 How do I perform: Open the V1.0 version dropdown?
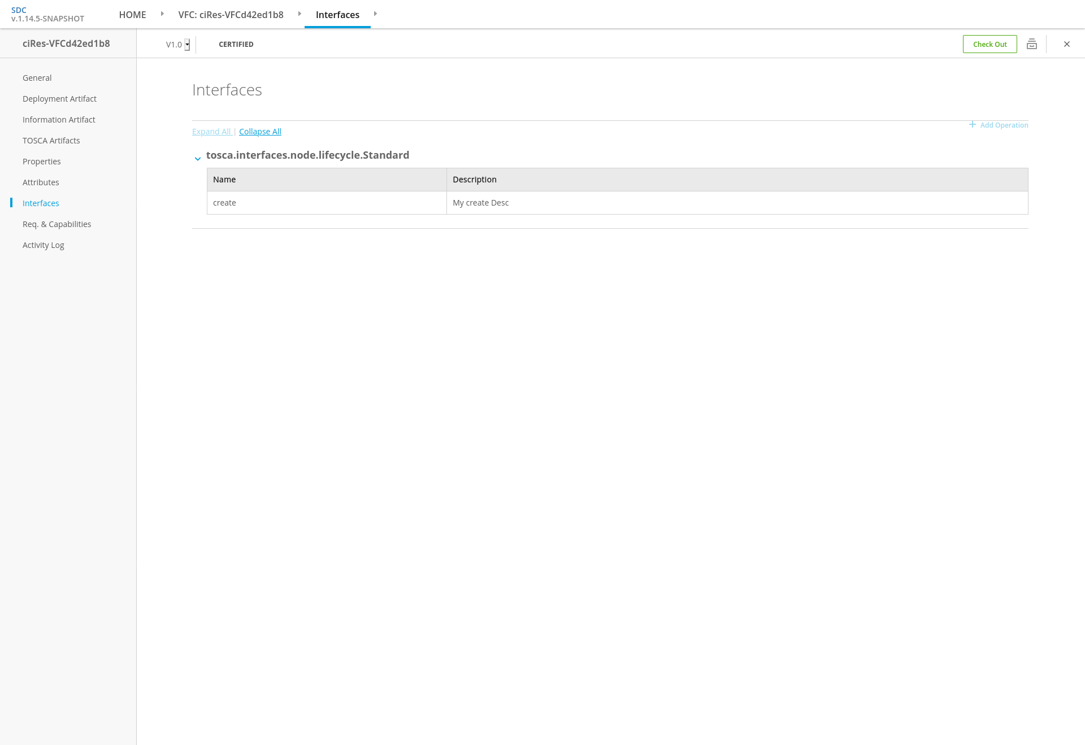click(x=187, y=45)
